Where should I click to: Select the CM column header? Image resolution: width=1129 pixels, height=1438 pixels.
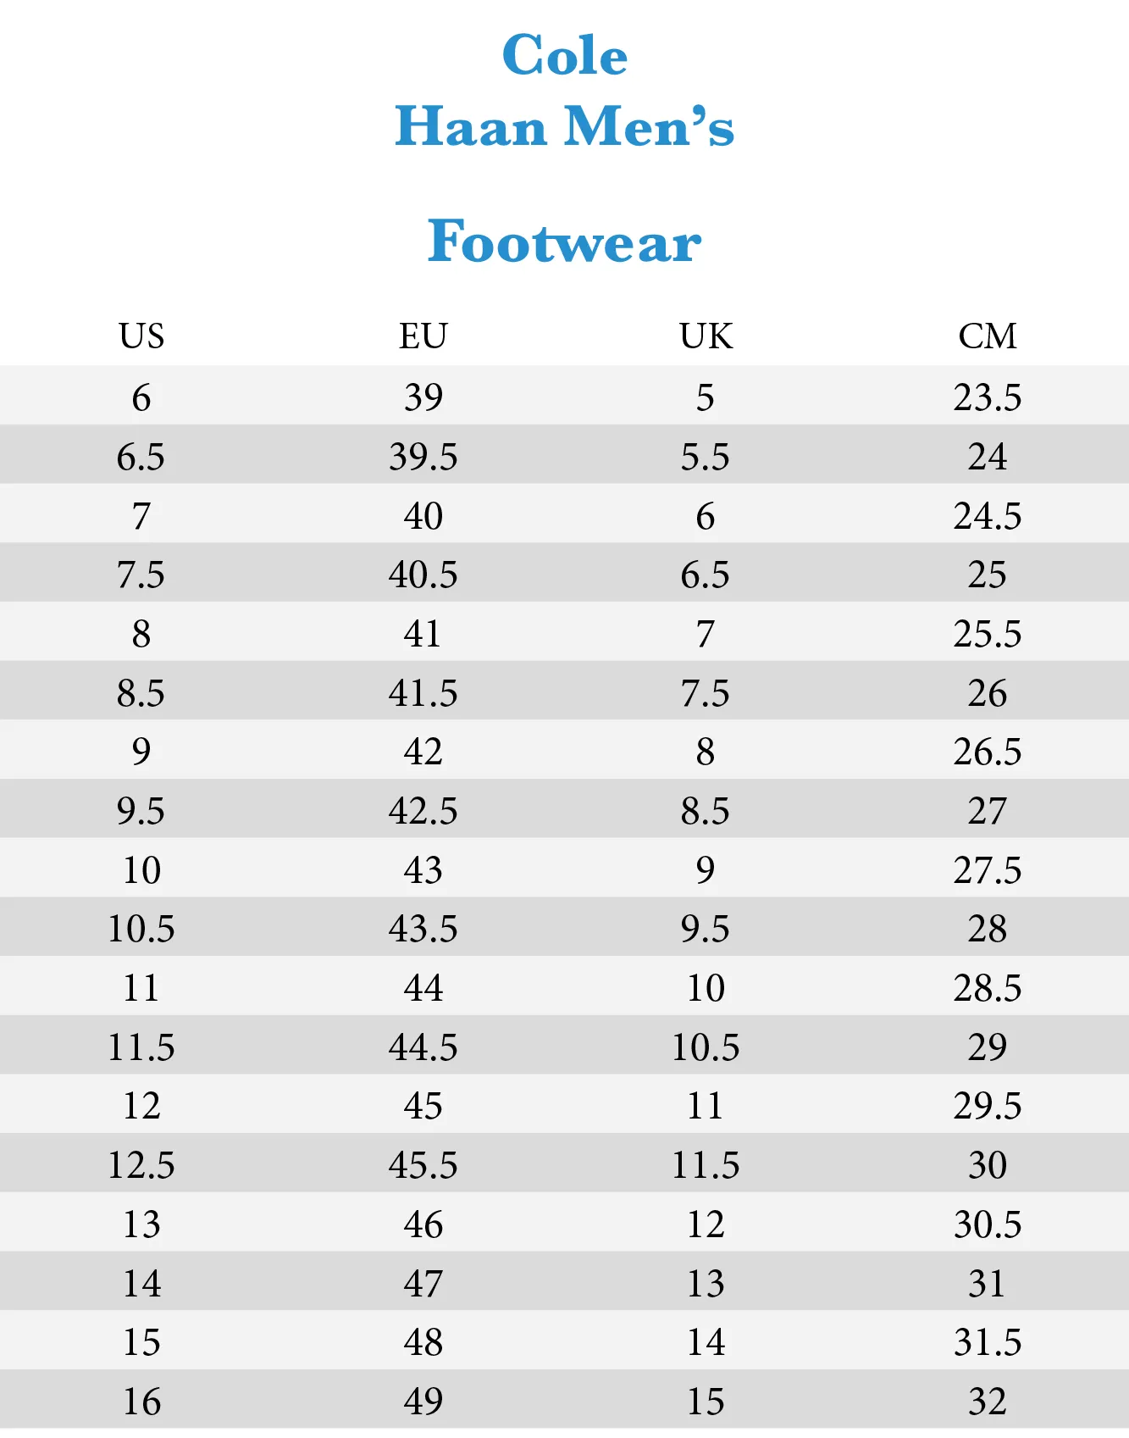tap(988, 336)
